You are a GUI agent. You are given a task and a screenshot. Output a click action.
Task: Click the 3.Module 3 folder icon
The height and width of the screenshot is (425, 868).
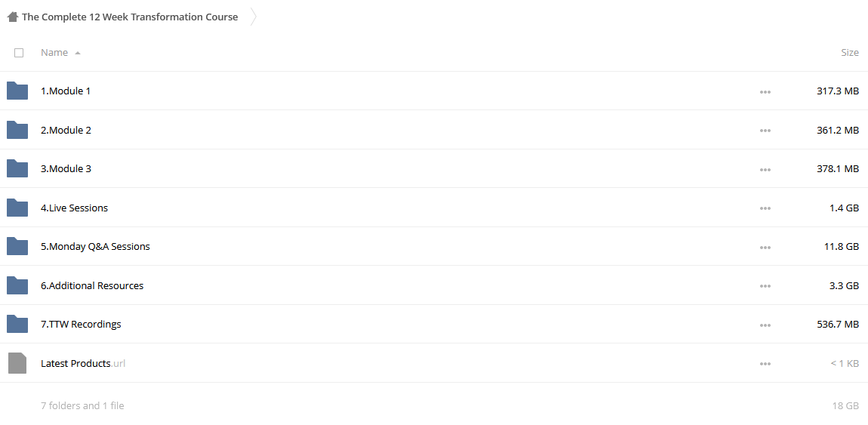coord(17,169)
